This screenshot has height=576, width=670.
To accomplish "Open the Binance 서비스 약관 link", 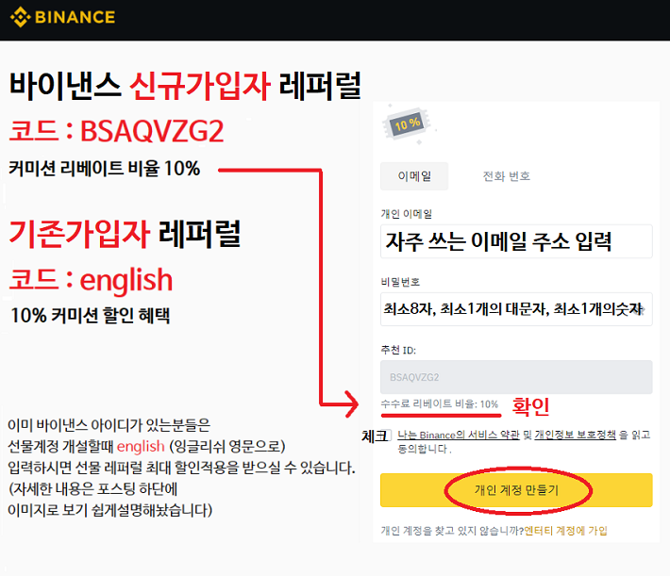I will pos(458,436).
